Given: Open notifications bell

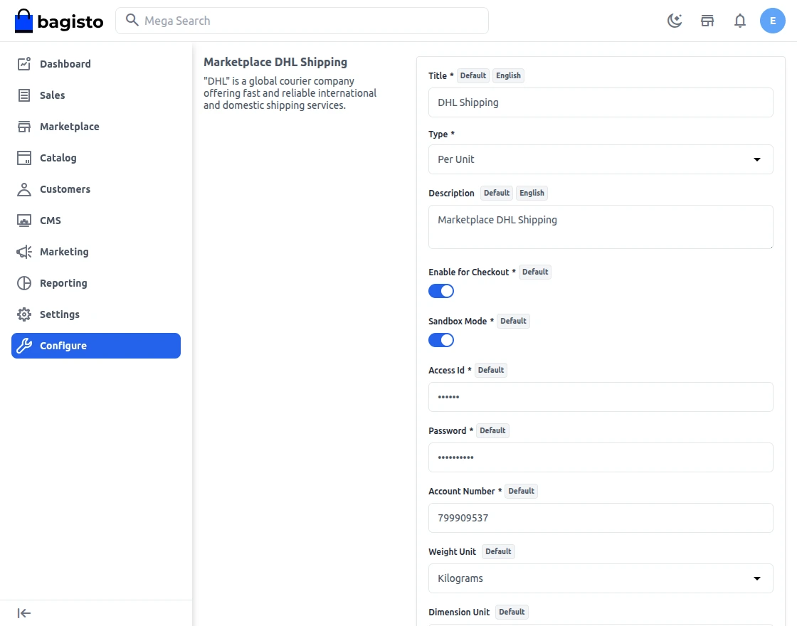Looking at the screenshot, I should click(x=740, y=21).
